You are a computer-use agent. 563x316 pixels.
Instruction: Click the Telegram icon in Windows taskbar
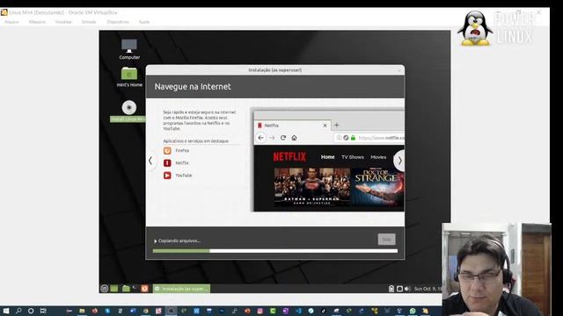click(x=311, y=311)
